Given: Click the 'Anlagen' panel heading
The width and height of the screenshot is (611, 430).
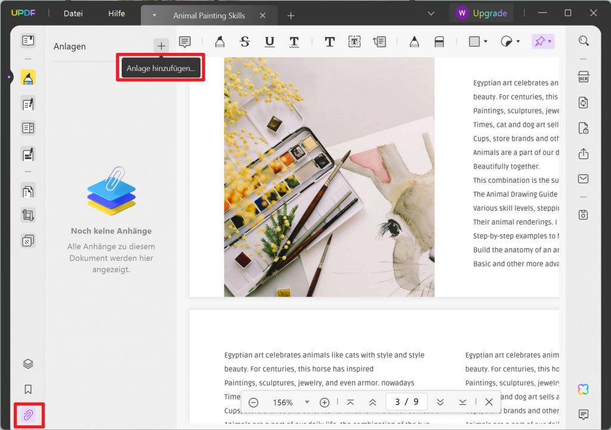Looking at the screenshot, I should 70,46.
